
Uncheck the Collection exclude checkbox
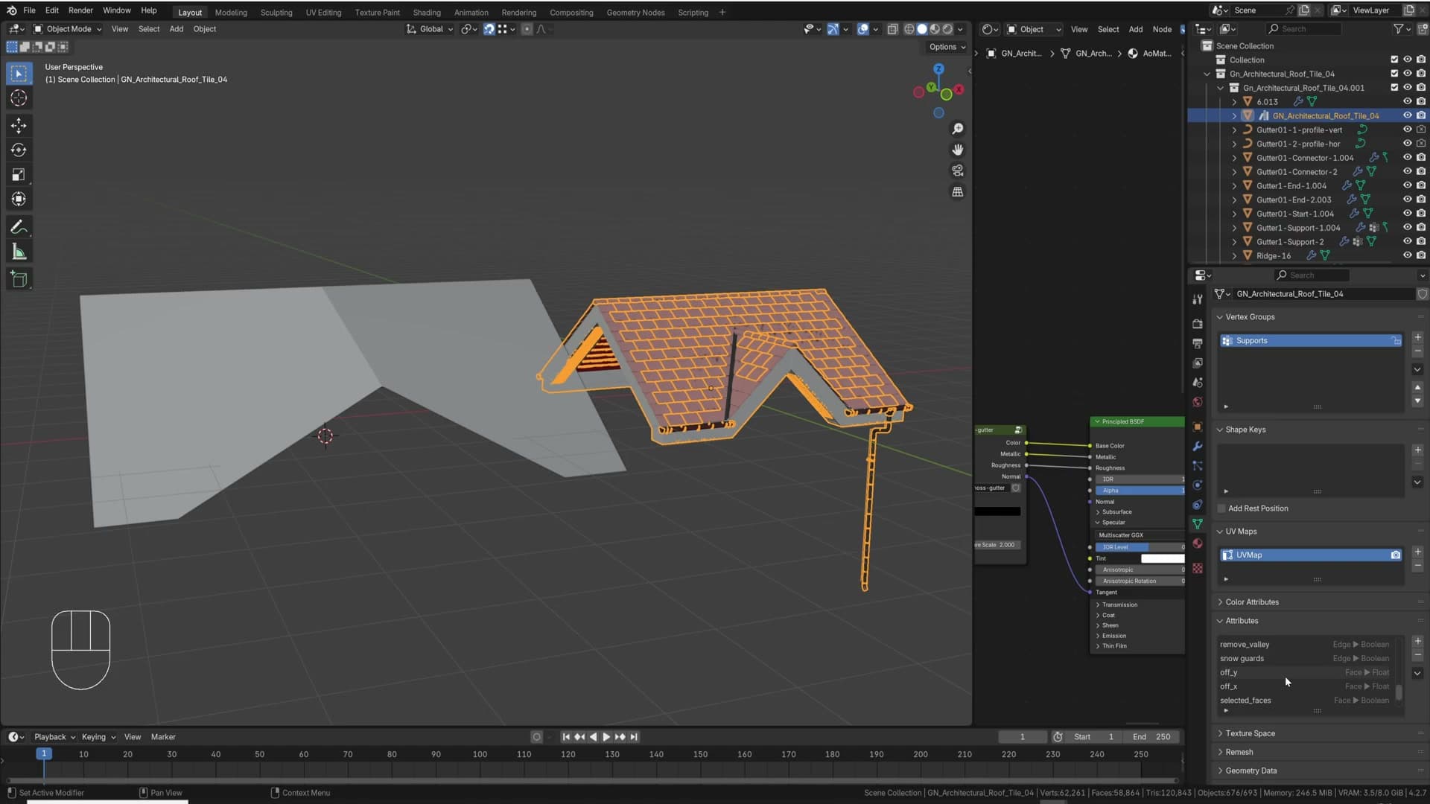[1394, 60]
